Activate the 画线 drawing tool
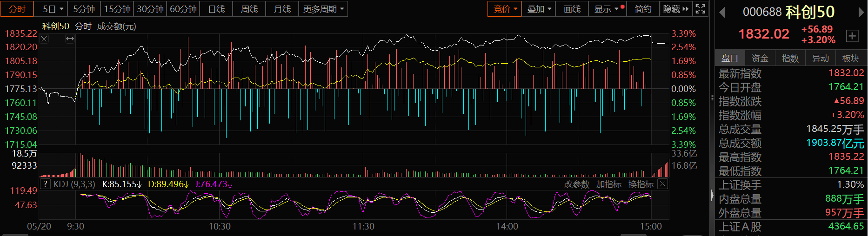Screen dimensions: 868x236 click(572, 9)
